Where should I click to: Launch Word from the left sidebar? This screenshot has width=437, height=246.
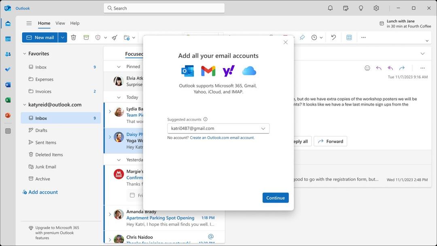(7, 84)
